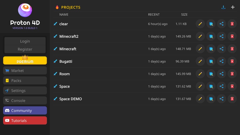The height and width of the screenshot is (135, 240).
Task: Delete the Minecraft2 project
Action: pos(232,36)
